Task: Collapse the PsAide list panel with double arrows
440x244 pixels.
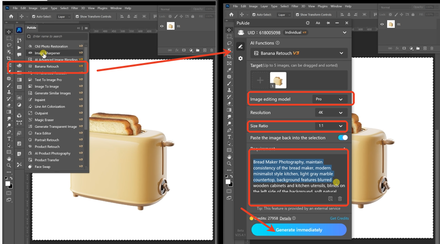Action: tap(79, 28)
